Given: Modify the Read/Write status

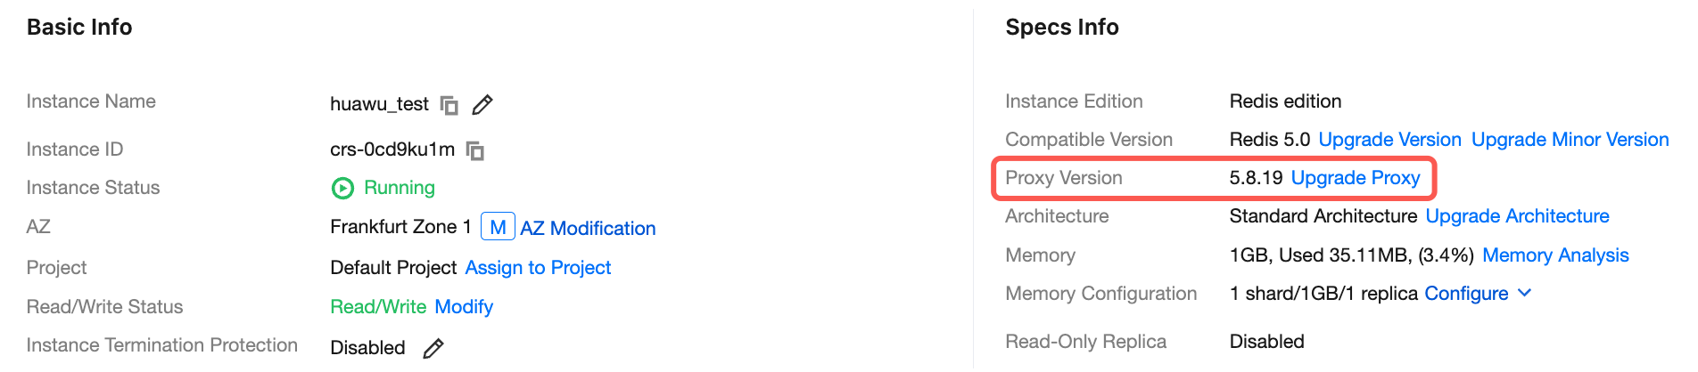Looking at the screenshot, I should coord(464,307).
